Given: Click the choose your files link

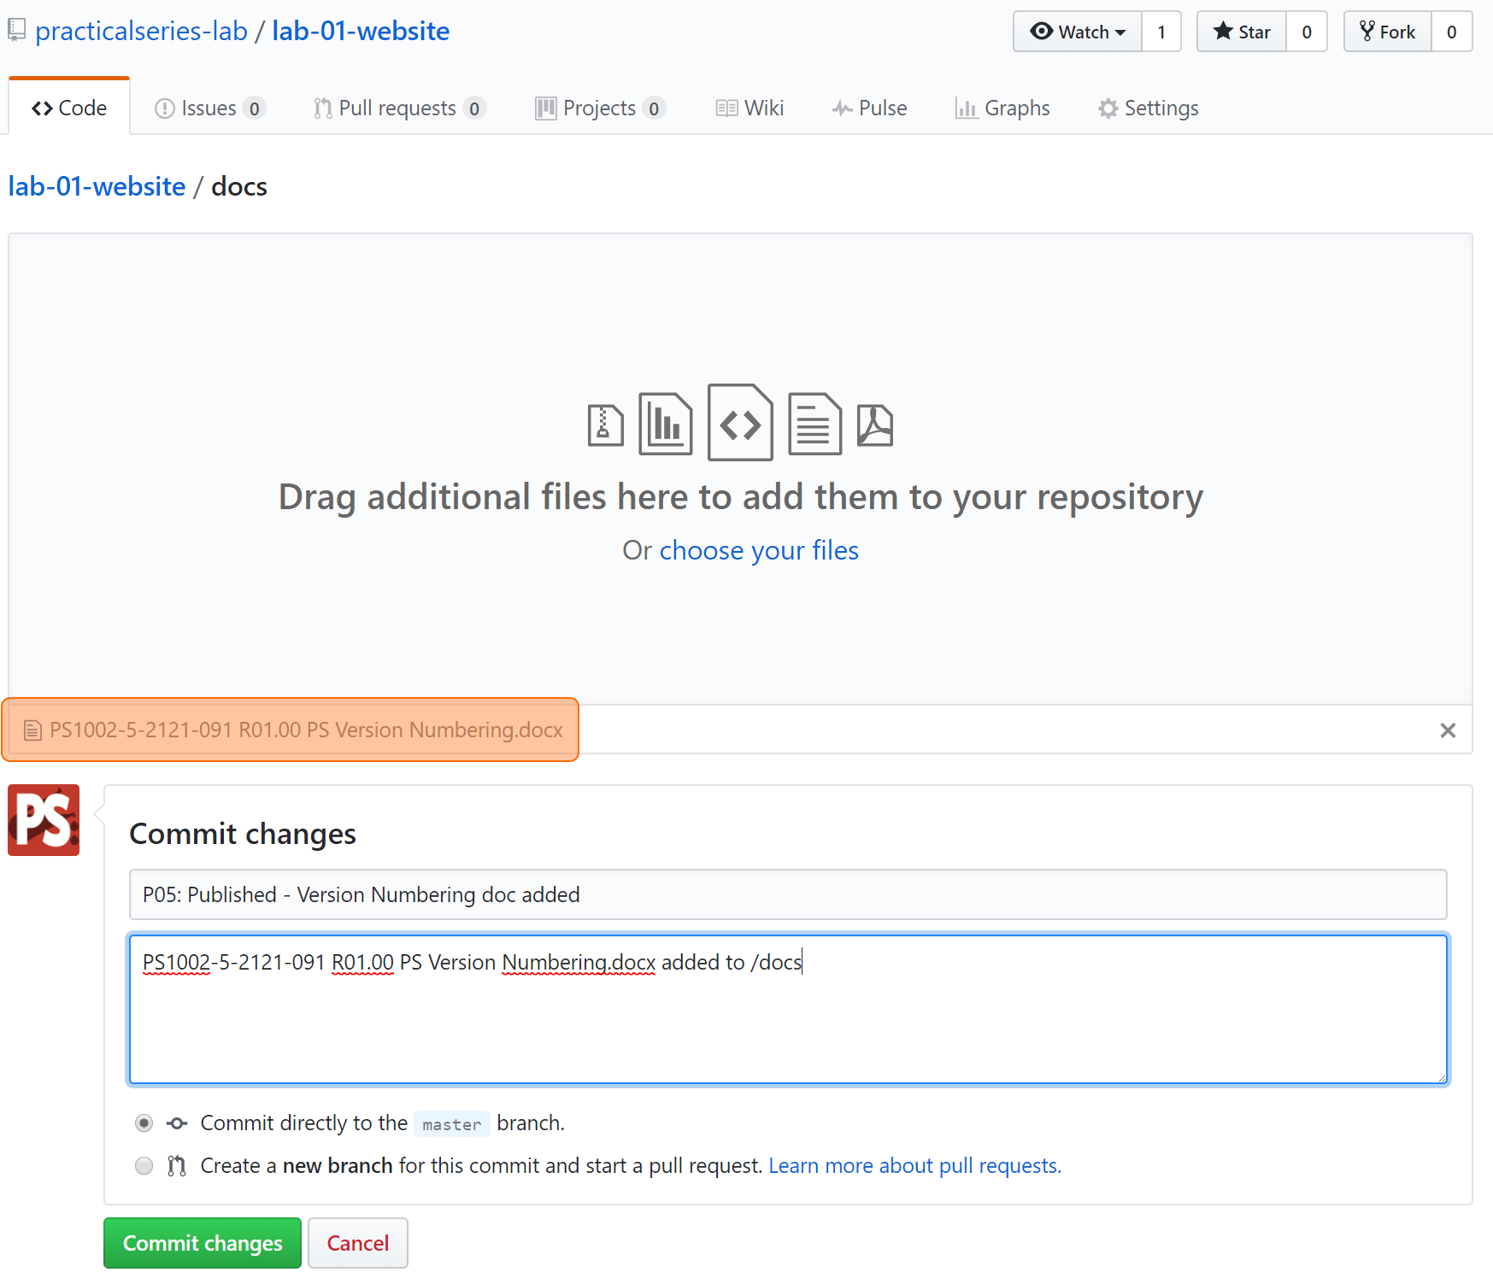Looking at the screenshot, I should tap(759, 550).
